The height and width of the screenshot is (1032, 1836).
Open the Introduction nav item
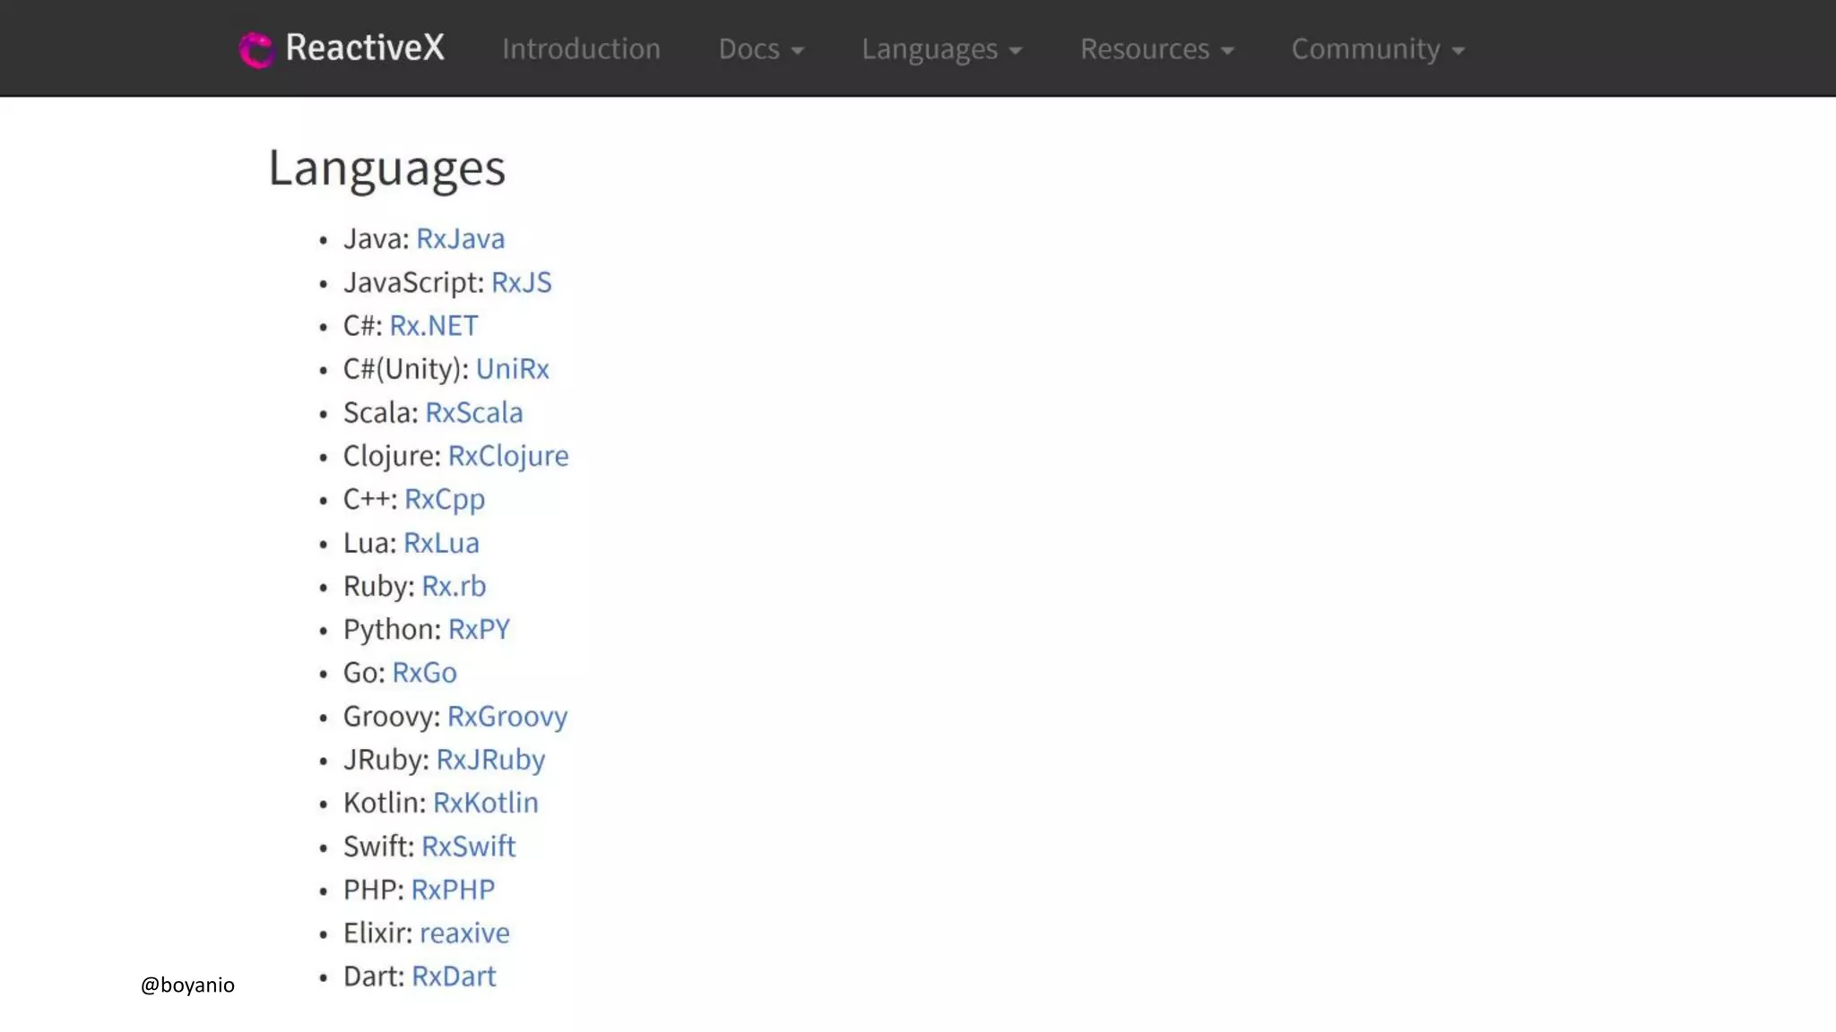581,48
